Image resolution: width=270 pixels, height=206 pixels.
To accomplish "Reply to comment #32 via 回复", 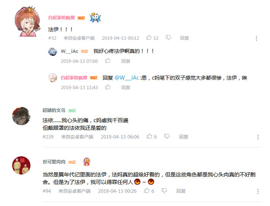I will pyautogui.click(x=184, y=38).
